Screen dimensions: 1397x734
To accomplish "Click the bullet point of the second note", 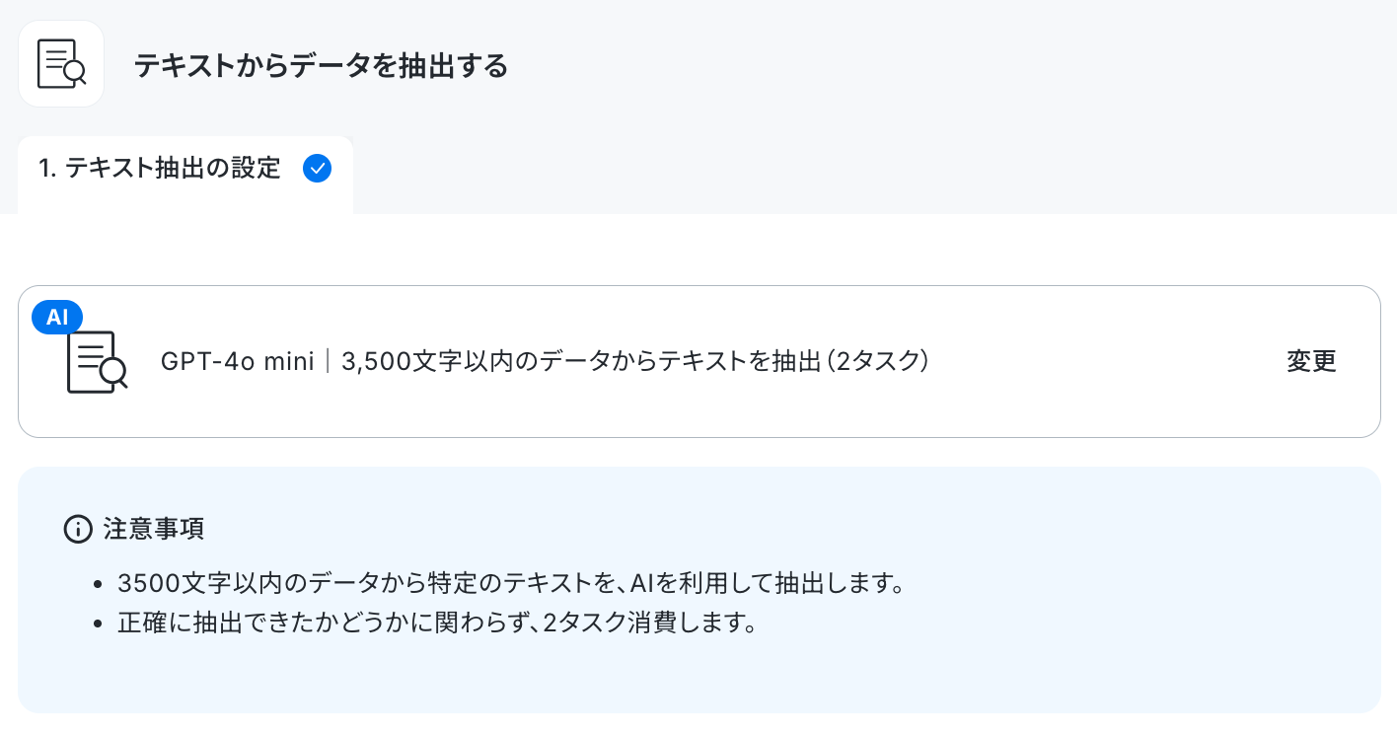I will [x=97, y=625].
